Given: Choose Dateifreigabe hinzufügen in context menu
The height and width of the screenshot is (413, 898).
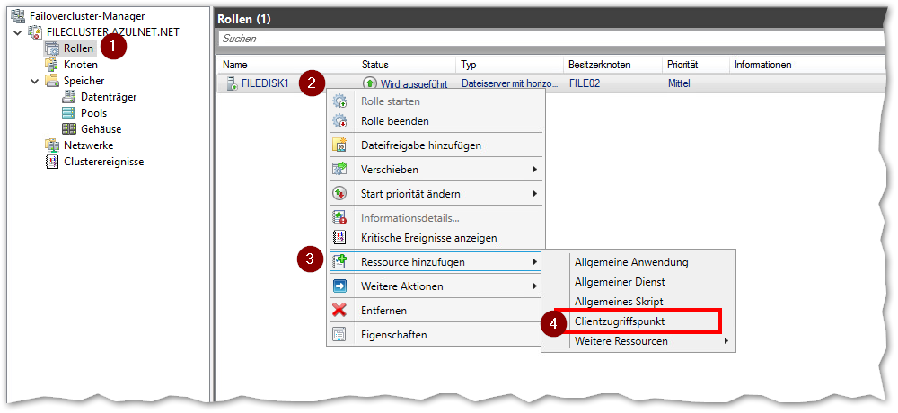Looking at the screenshot, I should (x=420, y=145).
